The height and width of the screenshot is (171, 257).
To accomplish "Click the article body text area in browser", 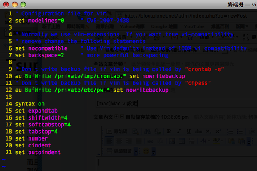I will [176, 164].
